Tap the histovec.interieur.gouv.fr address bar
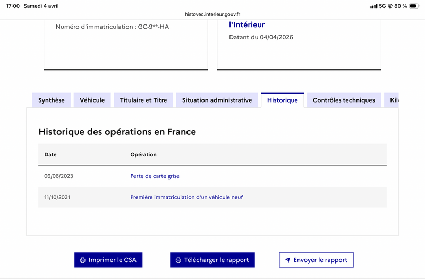The height and width of the screenshot is (279, 425). pyautogui.click(x=212, y=14)
